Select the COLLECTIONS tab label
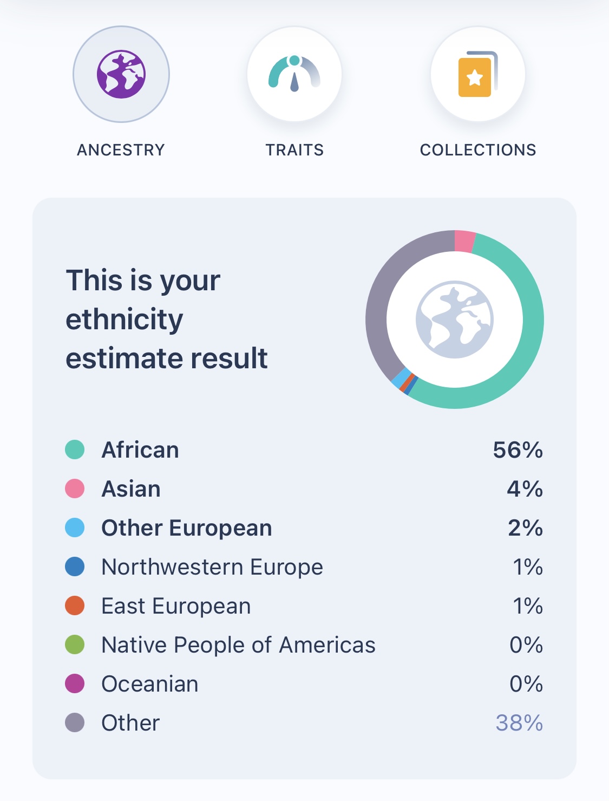This screenshot has height=801, width=609. [478, 150]
